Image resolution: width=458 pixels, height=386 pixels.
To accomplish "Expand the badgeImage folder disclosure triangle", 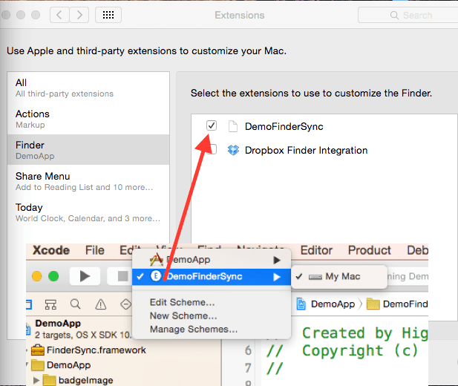I will 36,380.
